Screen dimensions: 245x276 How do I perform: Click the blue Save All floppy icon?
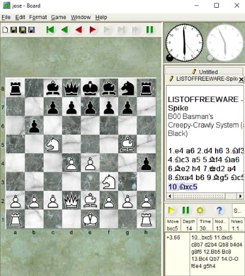(32, 30)
